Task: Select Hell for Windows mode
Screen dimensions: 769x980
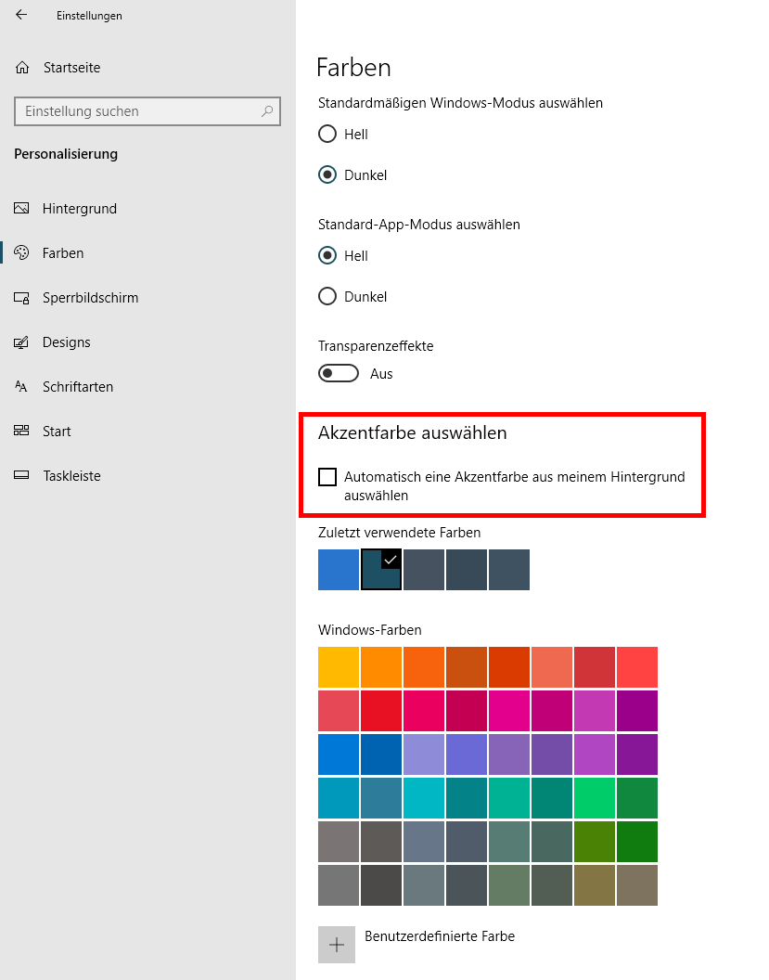Action: click(x=327, y=135)
